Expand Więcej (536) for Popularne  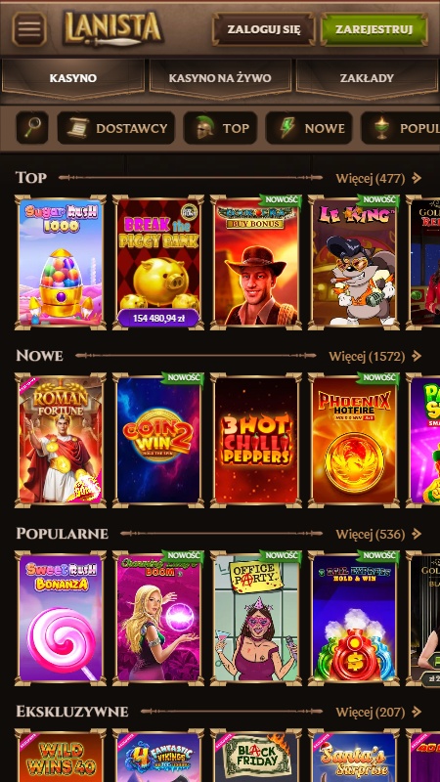point(378,534)
